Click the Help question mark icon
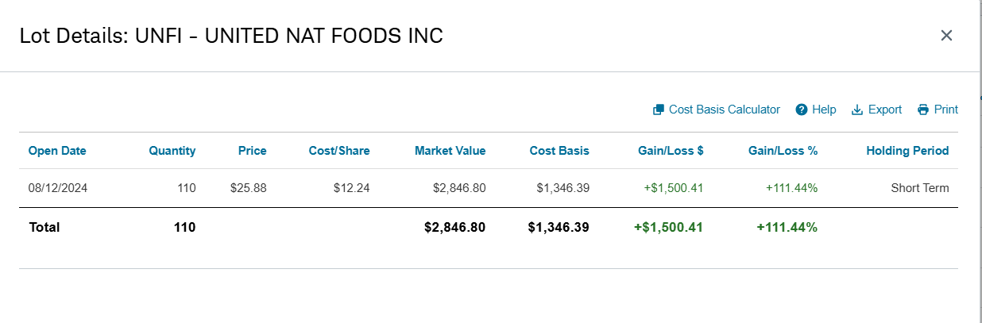The width and height of the screenshot is (982, 323). pos(802,110)
